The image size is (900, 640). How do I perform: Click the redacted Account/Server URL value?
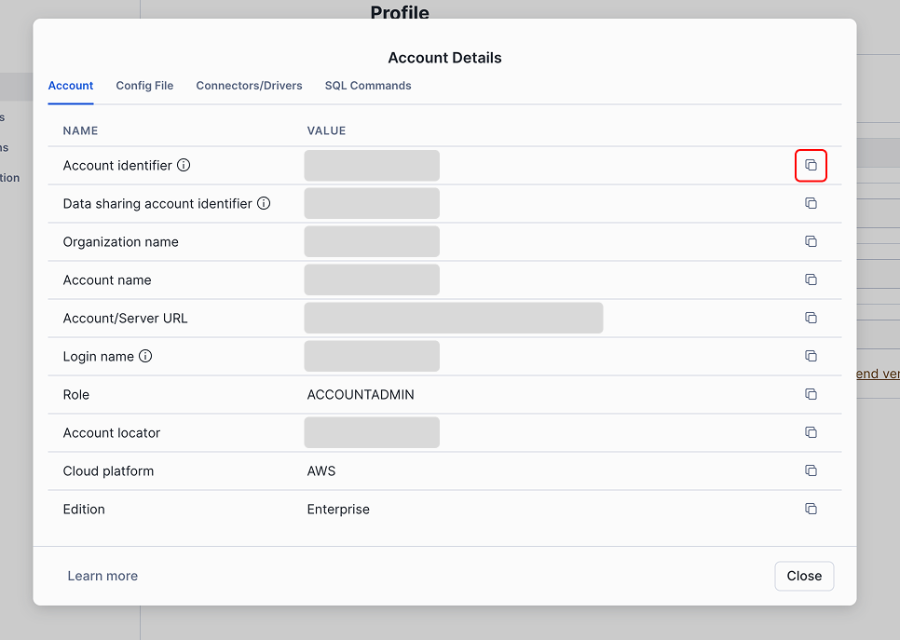pos(453,318)
